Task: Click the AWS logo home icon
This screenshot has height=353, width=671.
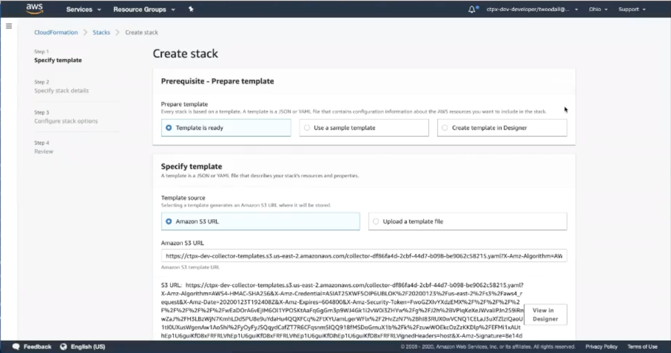Action: (34, 9)
